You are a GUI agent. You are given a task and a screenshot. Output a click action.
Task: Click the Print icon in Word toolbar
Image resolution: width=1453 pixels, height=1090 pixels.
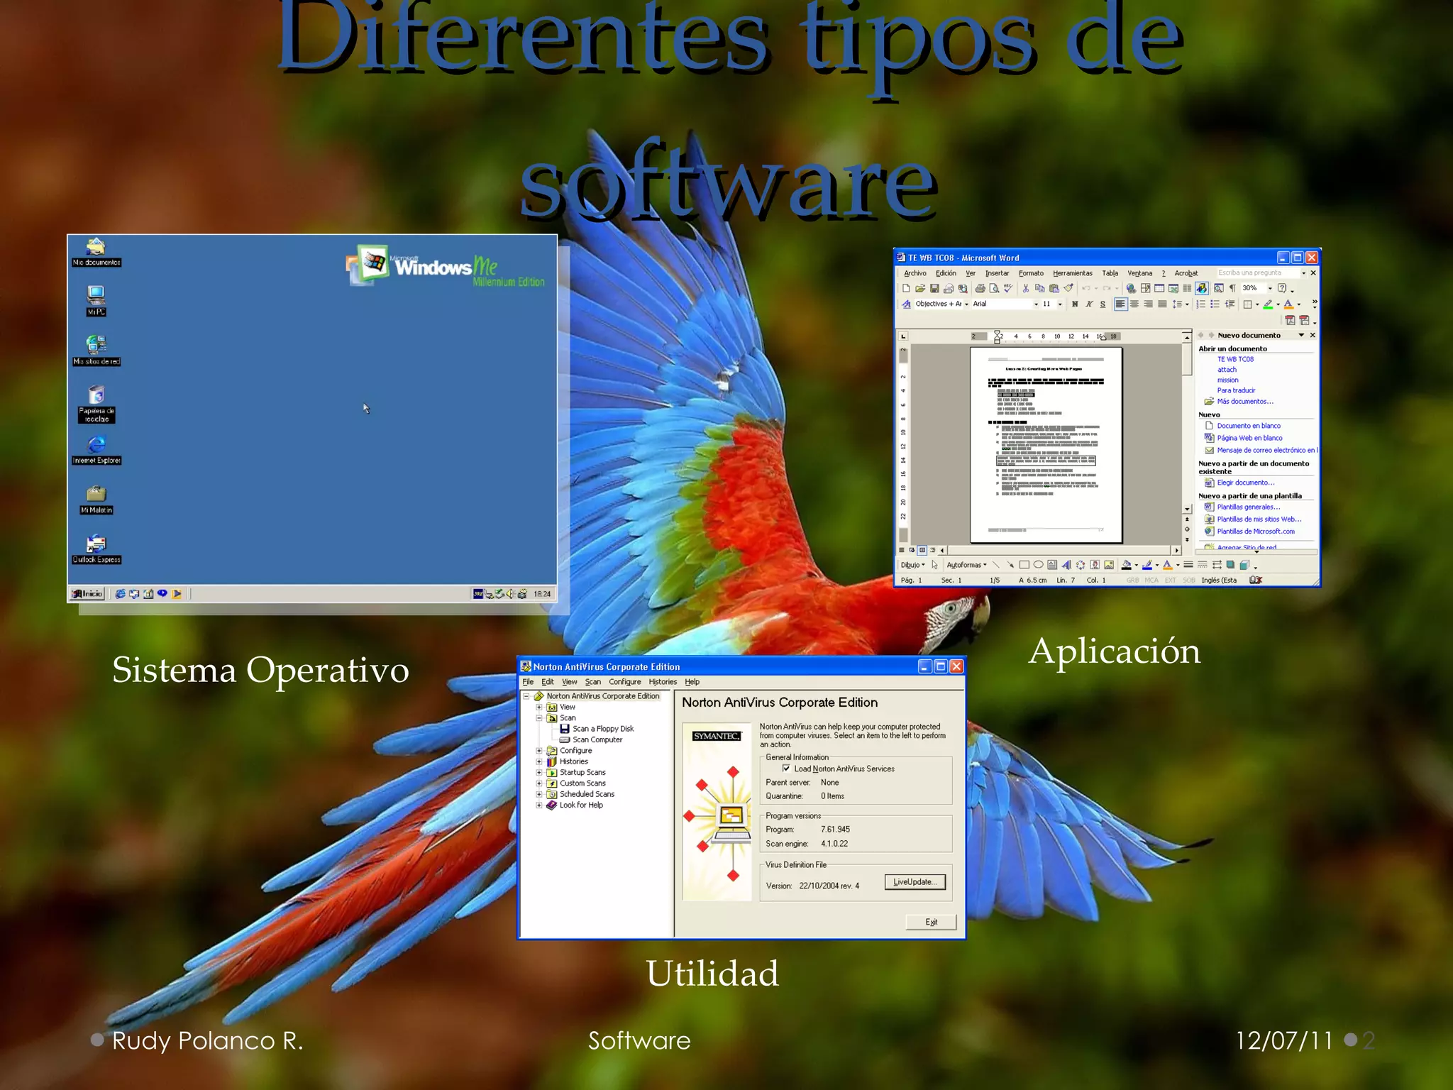coord(980,288)
